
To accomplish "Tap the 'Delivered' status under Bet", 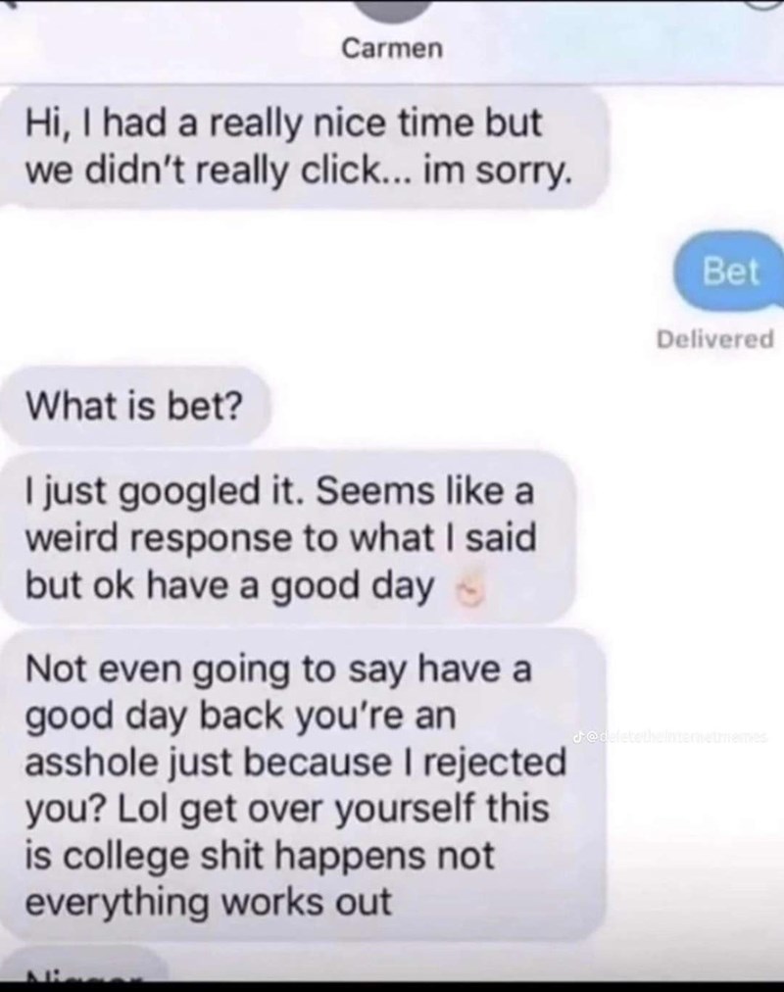I will (714, 340).
